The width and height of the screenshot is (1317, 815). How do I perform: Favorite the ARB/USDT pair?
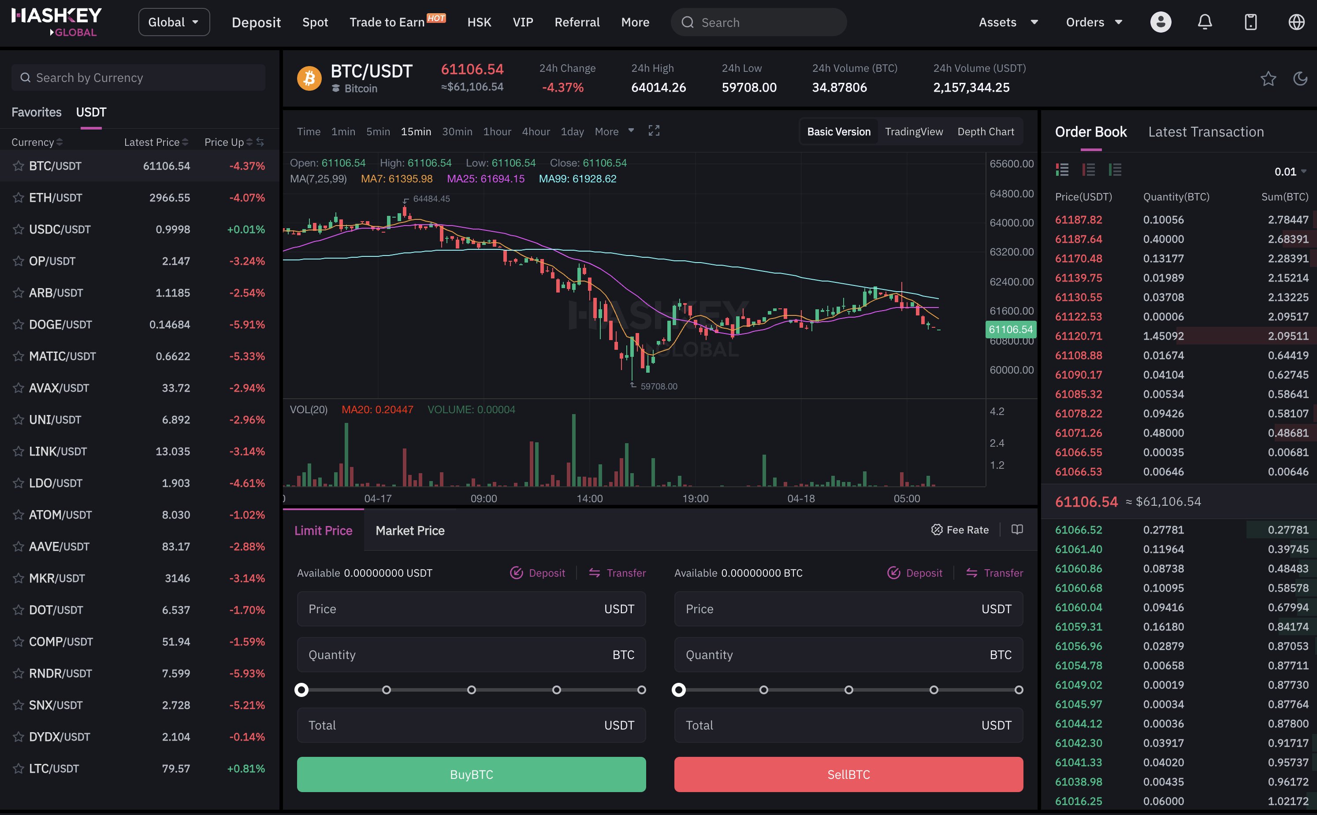tap(19, 293)
